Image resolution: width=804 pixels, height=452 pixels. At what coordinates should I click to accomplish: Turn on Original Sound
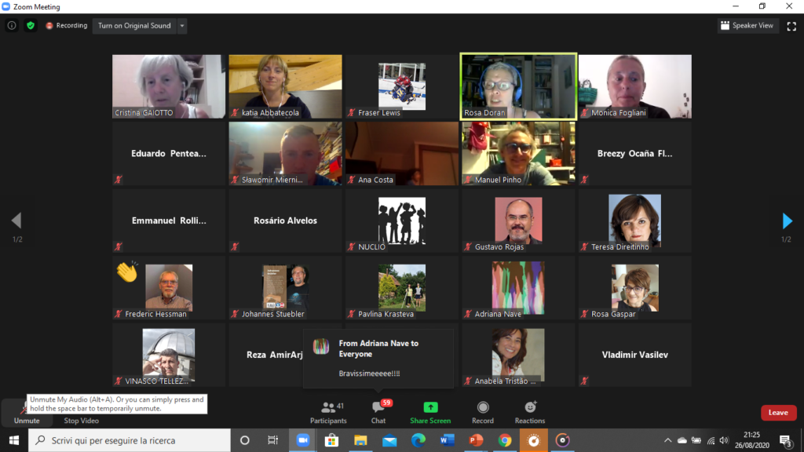134,26
